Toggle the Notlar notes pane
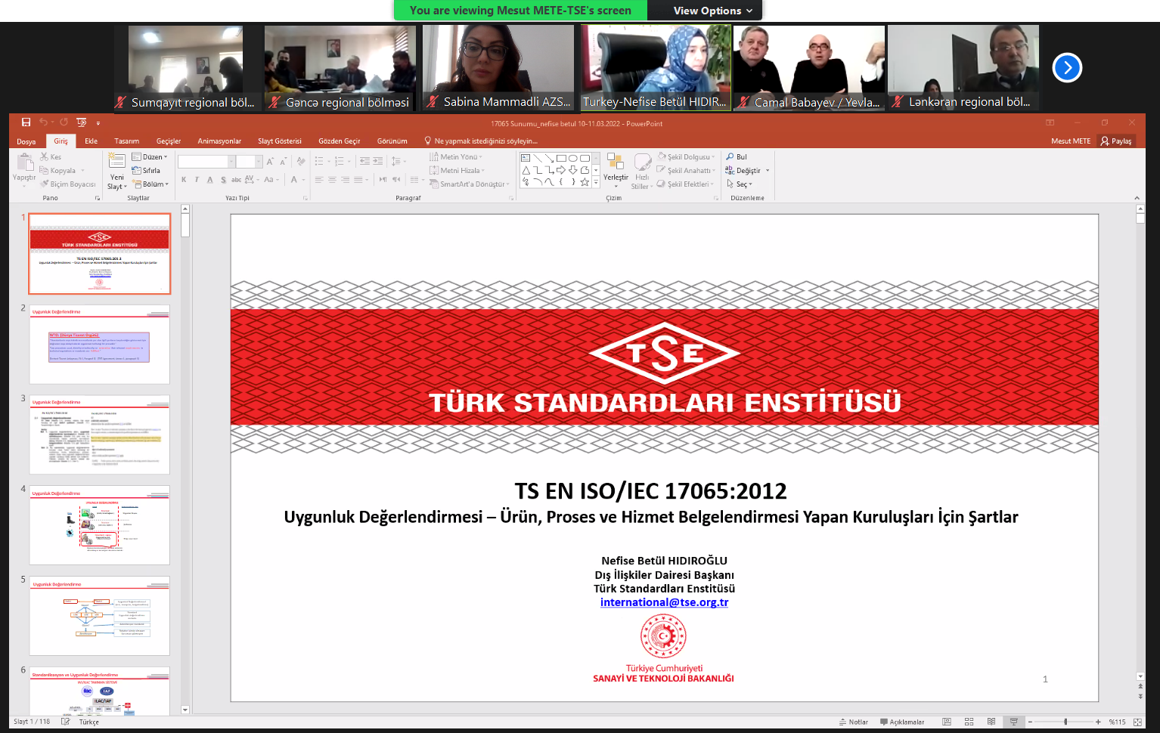 [854, 722]
